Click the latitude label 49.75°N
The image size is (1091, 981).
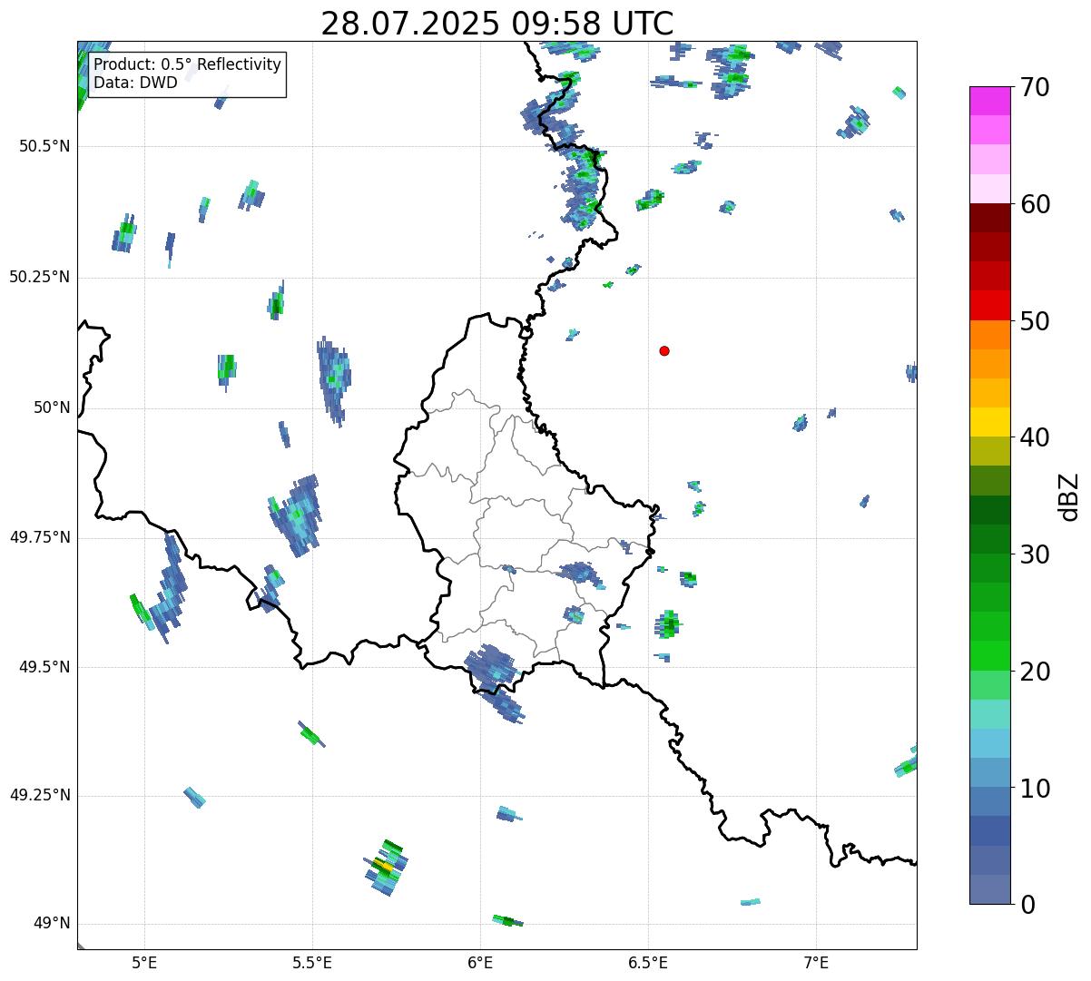click(x=40, y=537)
